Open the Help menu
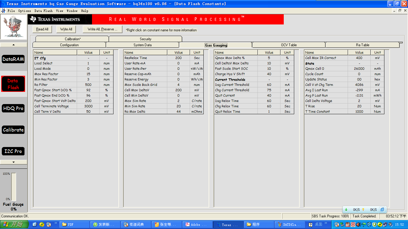Image resolution: width=408 pixels, height=229 pixels. pyautogui.click(x=85, y=11)
